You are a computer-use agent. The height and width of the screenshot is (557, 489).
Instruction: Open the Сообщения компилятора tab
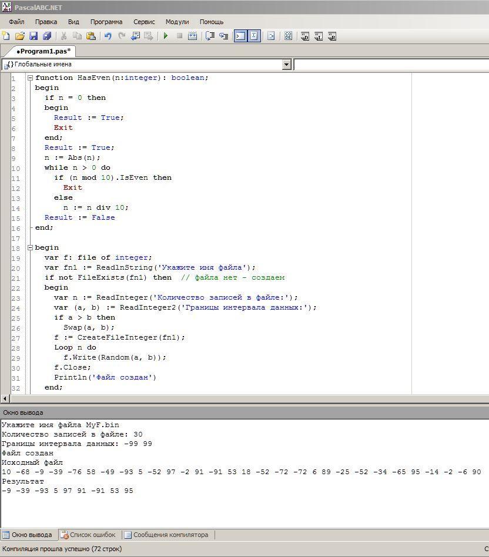click(170, 535)
